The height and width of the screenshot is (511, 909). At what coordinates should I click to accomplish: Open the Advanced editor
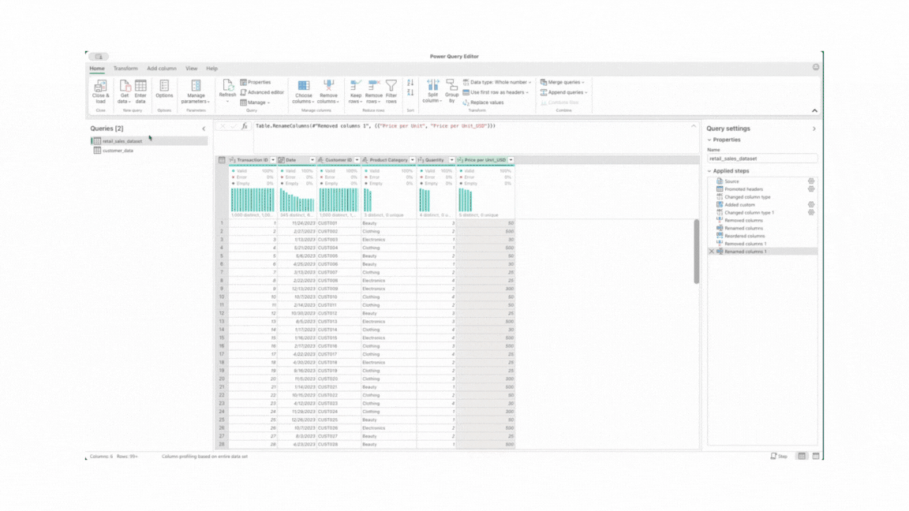pyautogui.click(x=262, y=92)
